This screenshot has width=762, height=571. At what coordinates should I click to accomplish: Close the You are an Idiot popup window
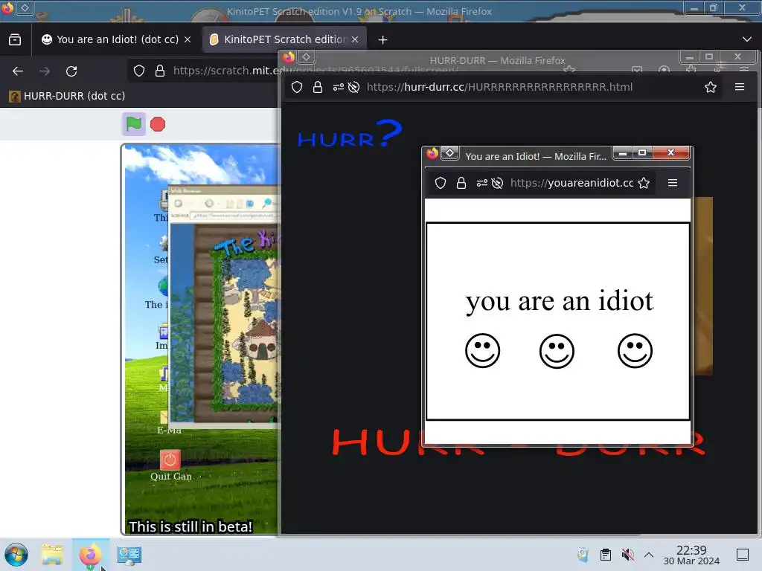[671, 152]
